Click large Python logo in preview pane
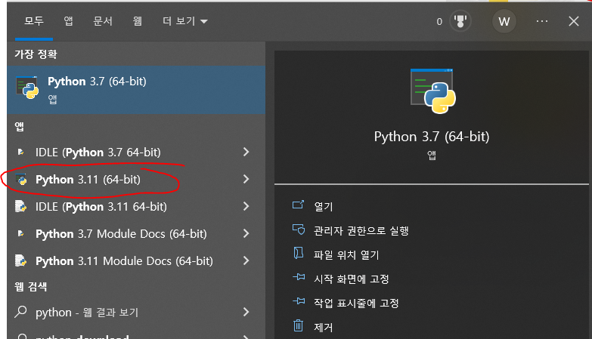 432,91
